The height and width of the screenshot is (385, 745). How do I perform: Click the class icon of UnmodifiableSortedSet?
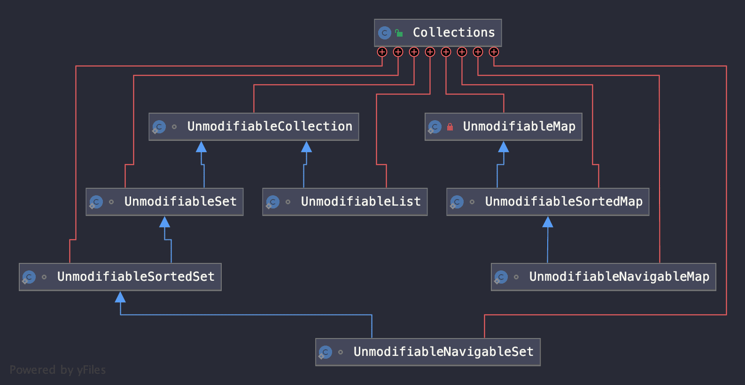tap(29, 277)
